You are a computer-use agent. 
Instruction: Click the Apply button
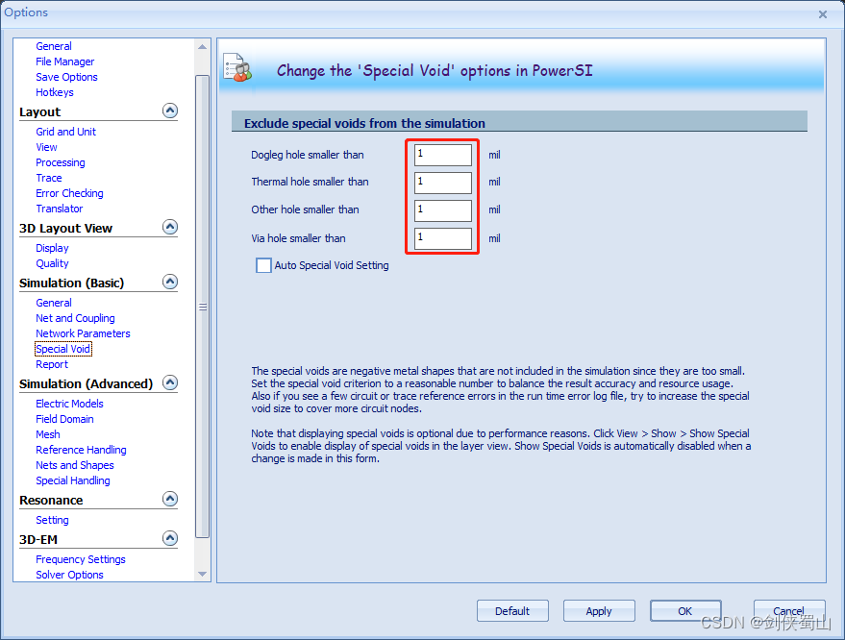pyautogui.click(x=599, y=611)
